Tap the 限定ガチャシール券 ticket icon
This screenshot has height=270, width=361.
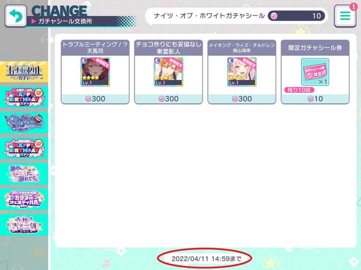pos(315,72)
